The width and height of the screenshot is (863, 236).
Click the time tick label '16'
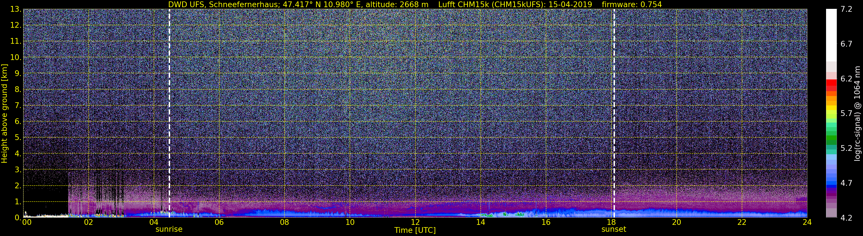(546, 222)
